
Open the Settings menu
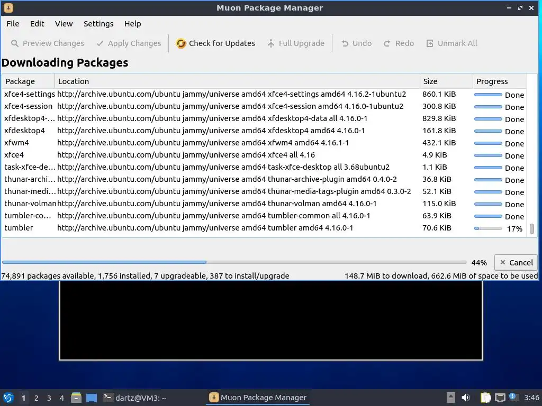click(x=98, y=24)
